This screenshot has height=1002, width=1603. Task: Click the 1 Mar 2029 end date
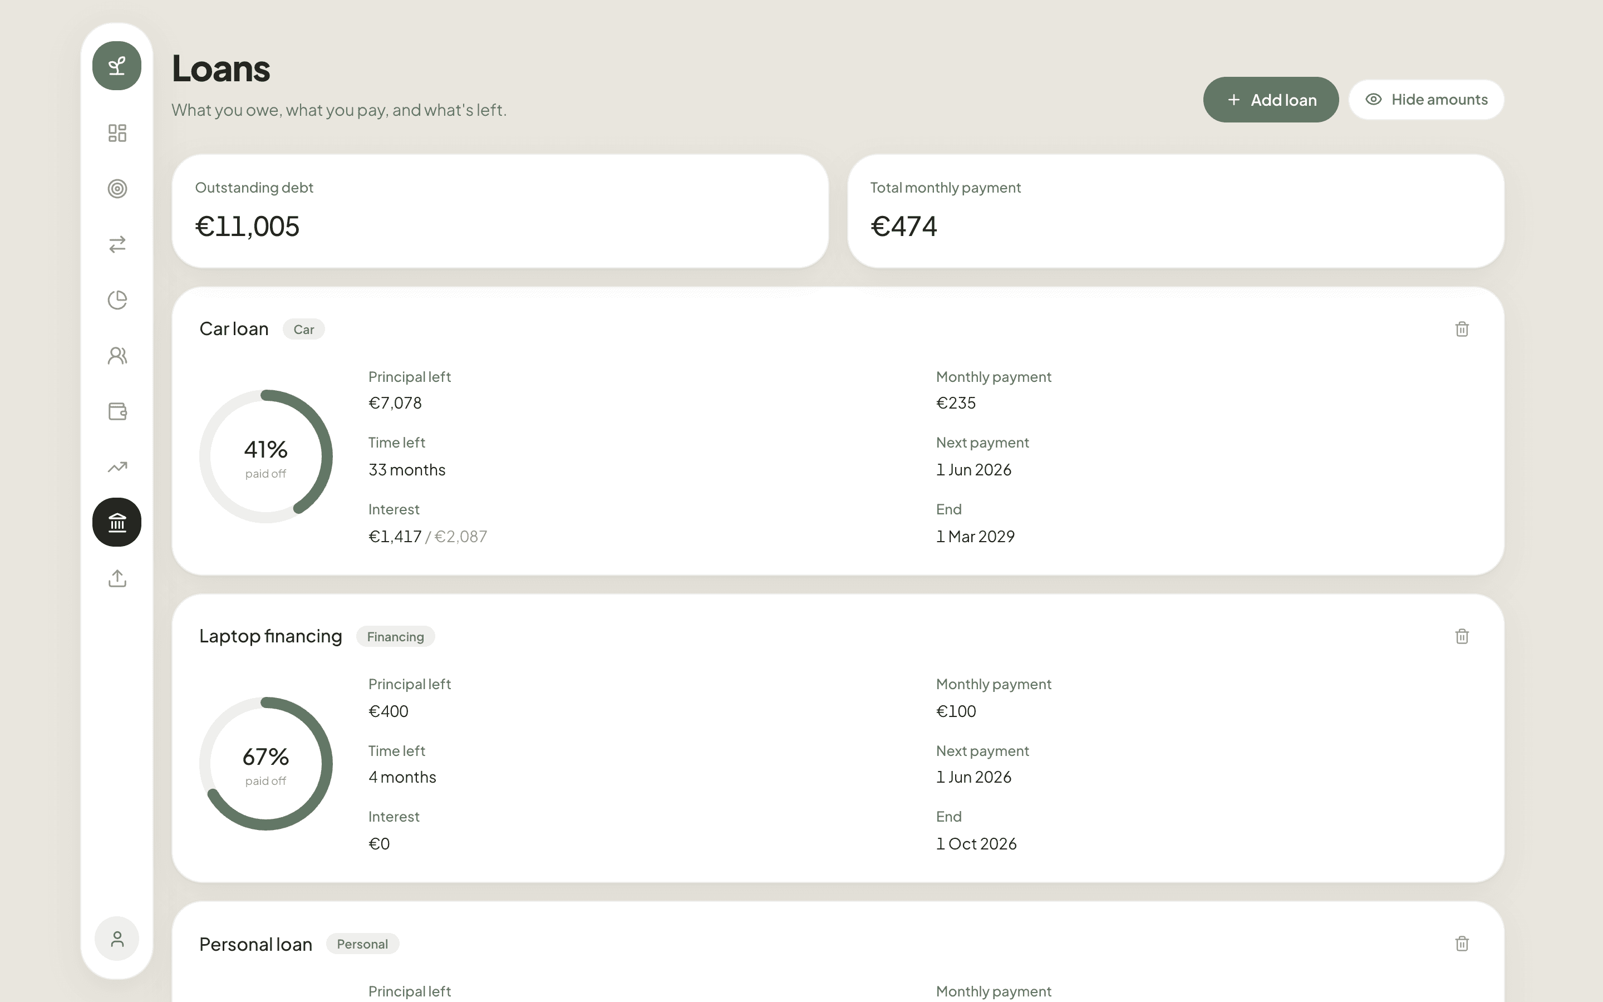975,536
